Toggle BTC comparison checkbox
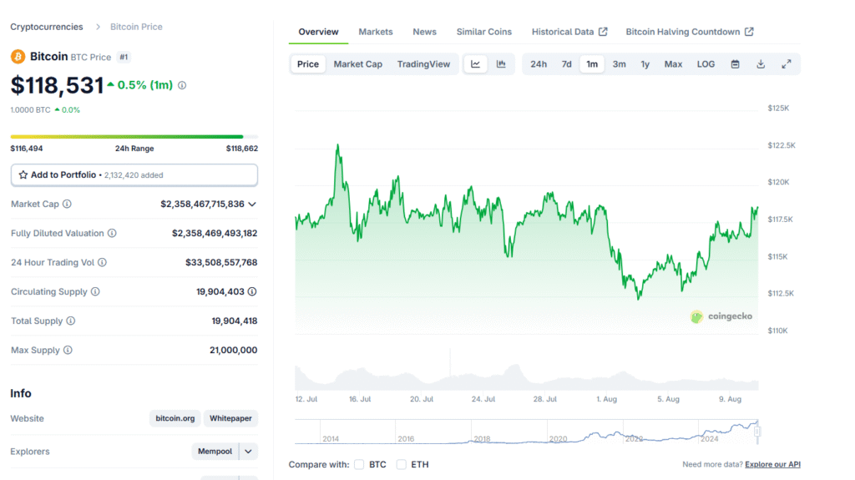Viewport: 855px width, 480px height. 359,465
